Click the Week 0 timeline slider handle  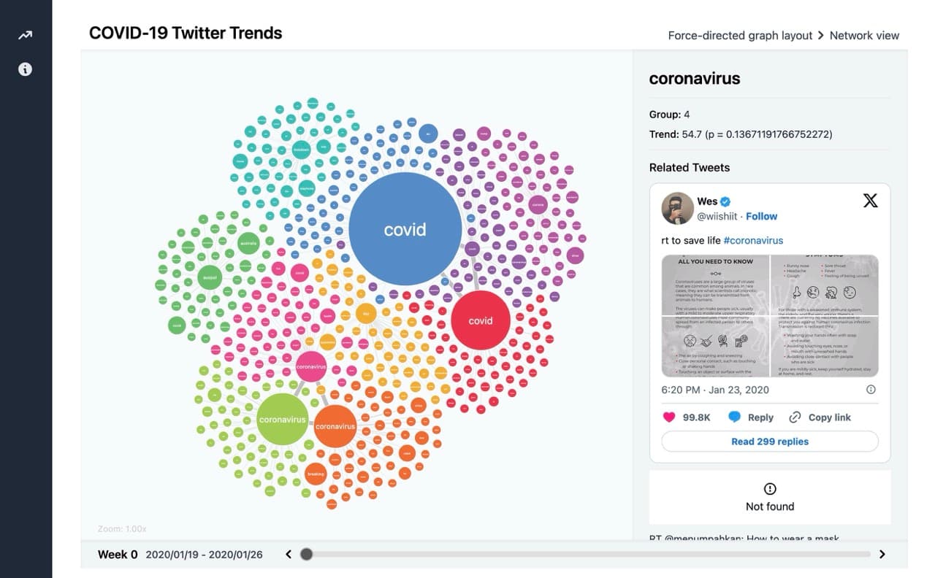coord(306,554)
